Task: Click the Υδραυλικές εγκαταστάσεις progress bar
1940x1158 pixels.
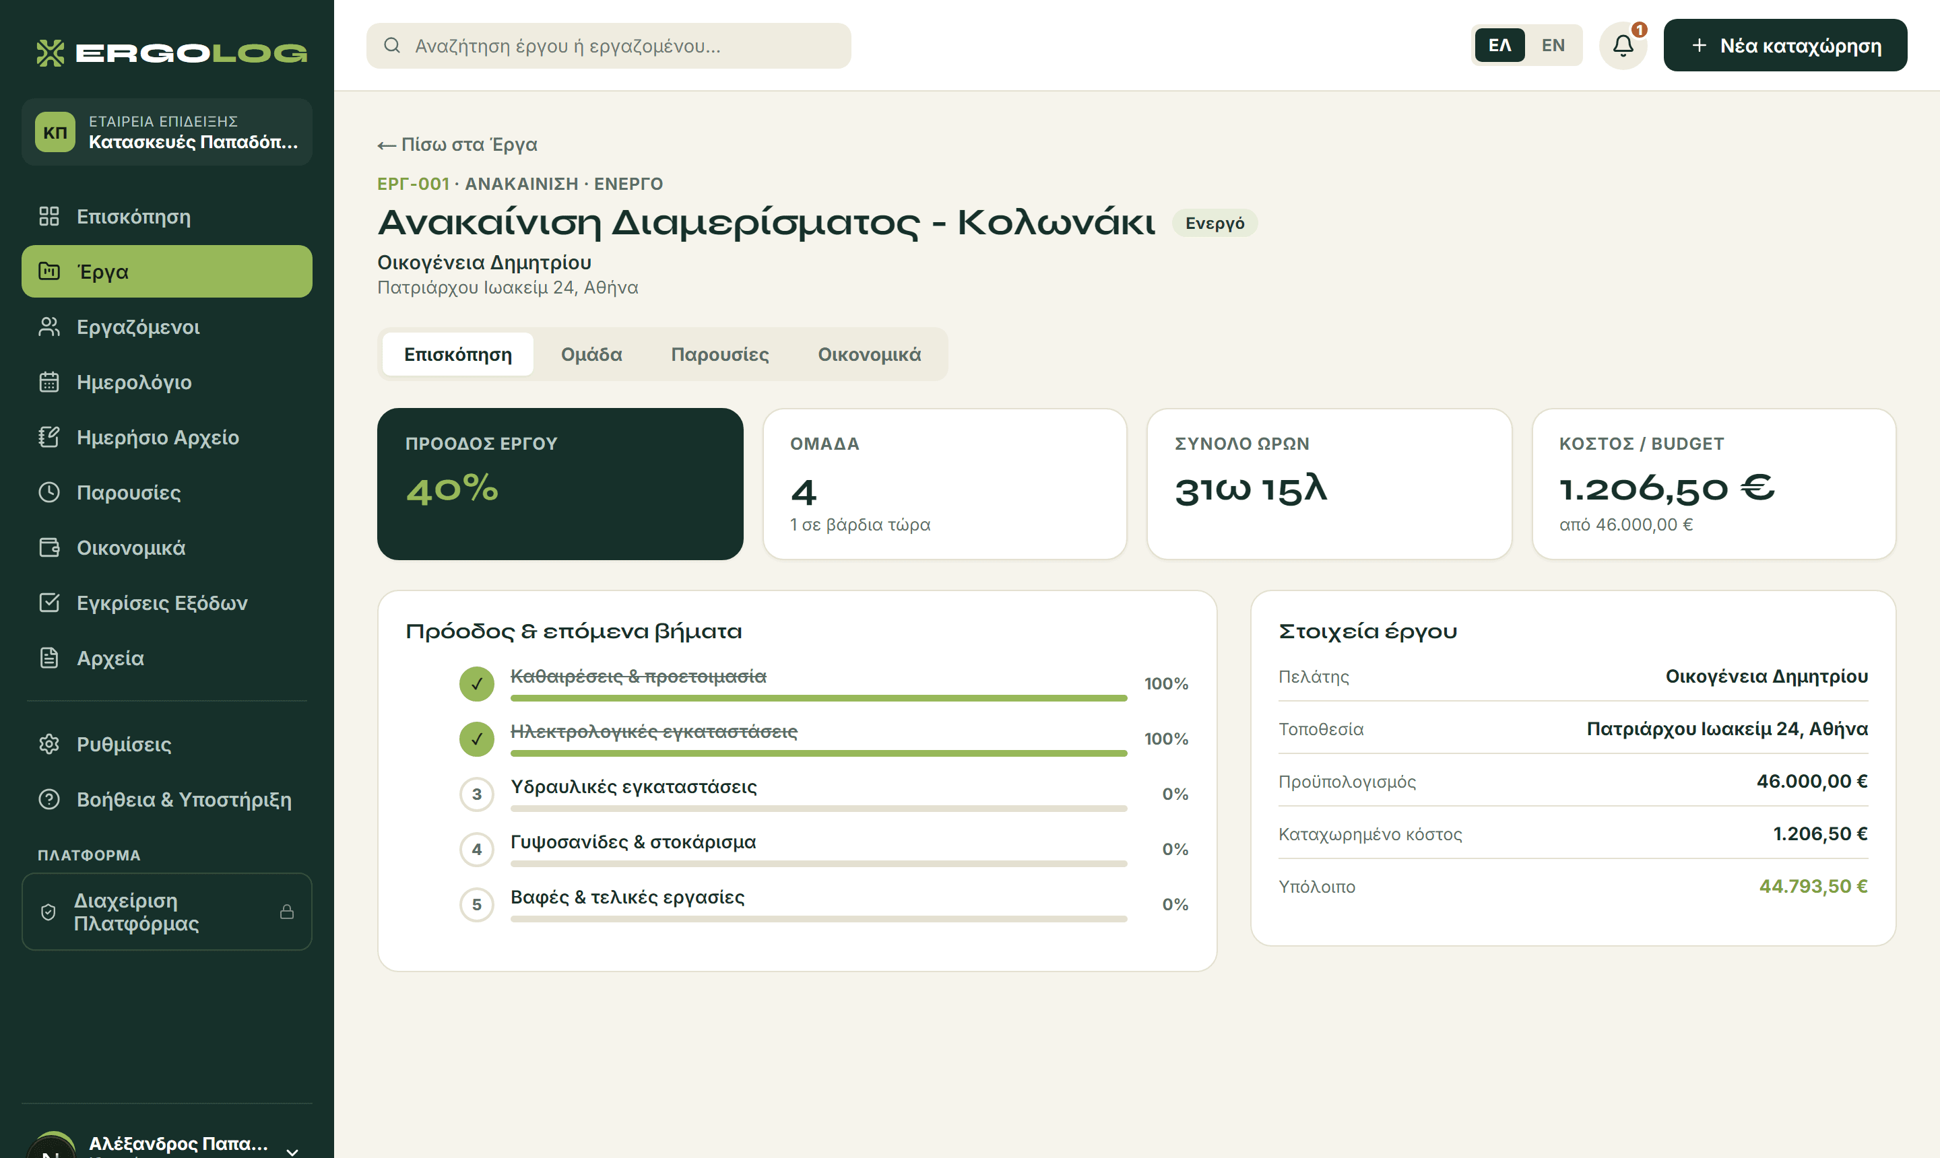Action: 818,809
